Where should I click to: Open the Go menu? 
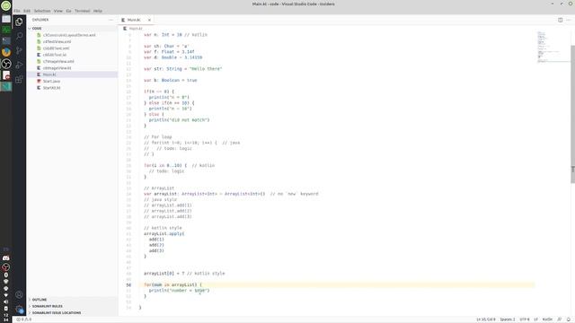68,11
